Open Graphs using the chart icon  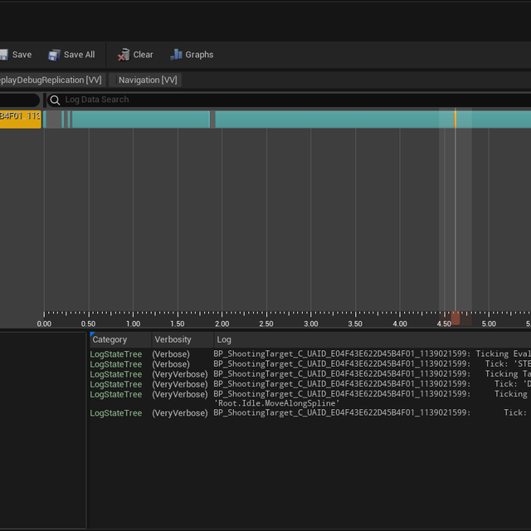click(x=176, y=55)
